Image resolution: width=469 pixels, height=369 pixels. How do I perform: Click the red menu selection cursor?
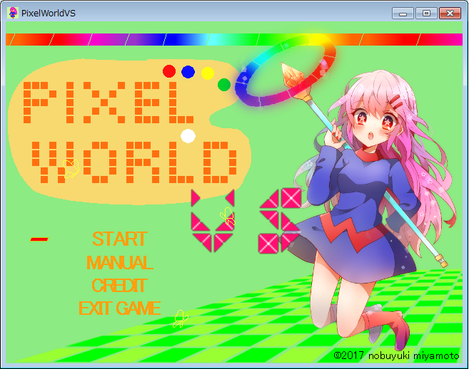[39, 239]
